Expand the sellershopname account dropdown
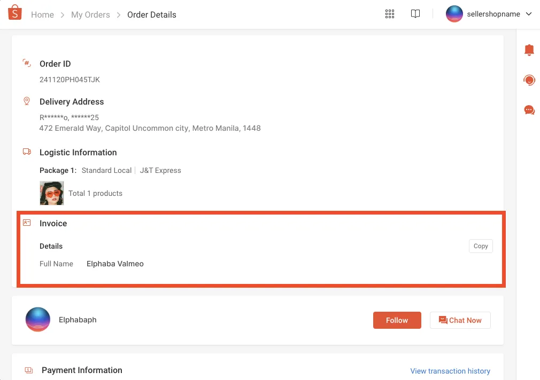Viewport: 540px width, 380px height. 529,14
